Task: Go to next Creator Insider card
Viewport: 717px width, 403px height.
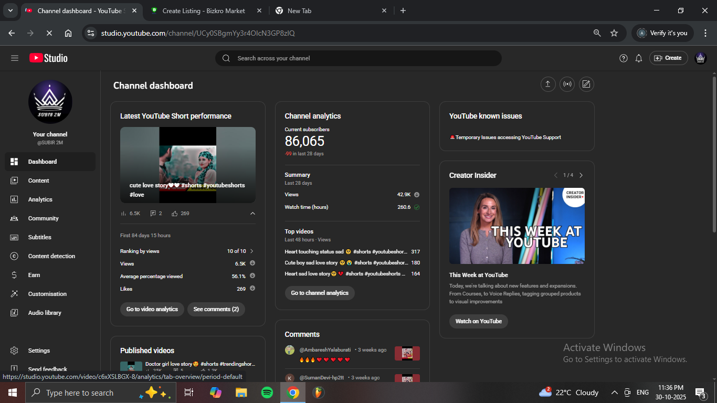Action: click(x=581, y=175)
